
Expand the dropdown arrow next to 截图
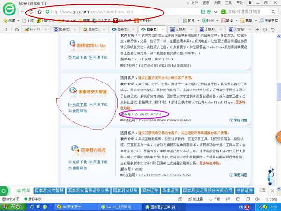pos(256,21)
